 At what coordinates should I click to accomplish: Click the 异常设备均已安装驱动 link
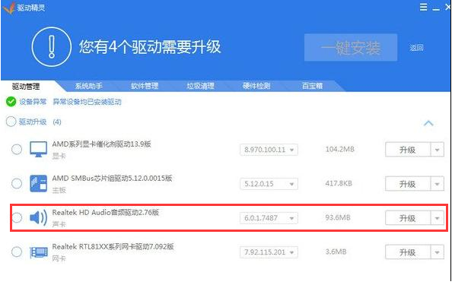point(87,102)
